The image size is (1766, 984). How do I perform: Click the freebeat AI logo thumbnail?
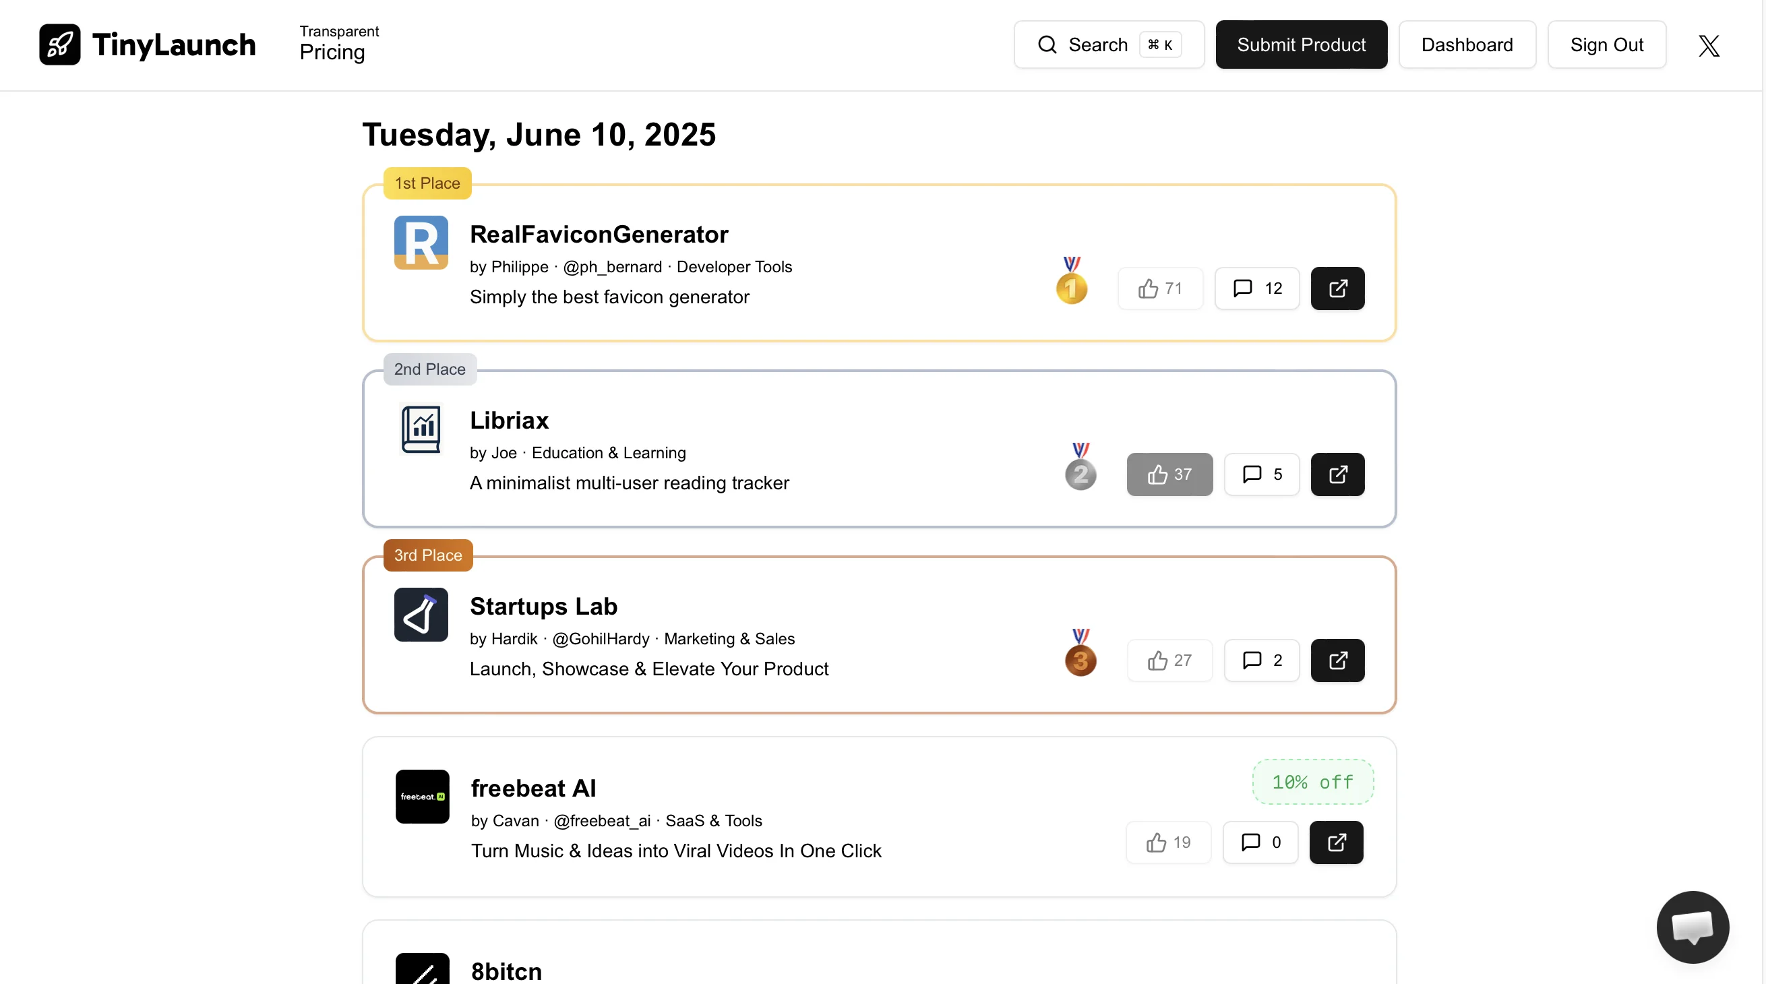click(x=423, y=796)
